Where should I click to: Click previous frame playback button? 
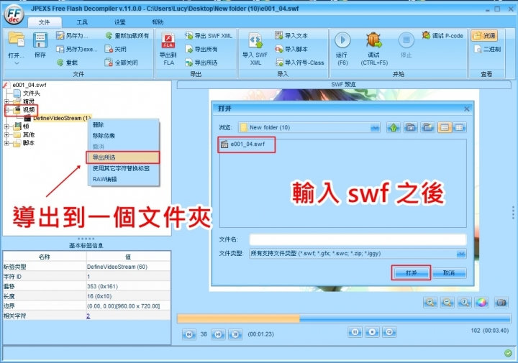point(189,334)
